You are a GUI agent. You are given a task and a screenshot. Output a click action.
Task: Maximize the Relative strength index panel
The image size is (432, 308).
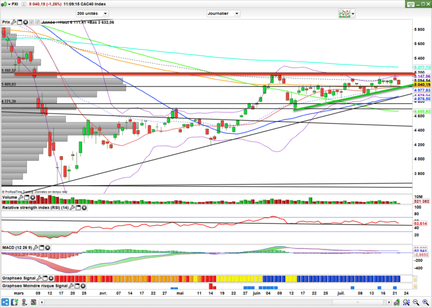pos(78,208)
